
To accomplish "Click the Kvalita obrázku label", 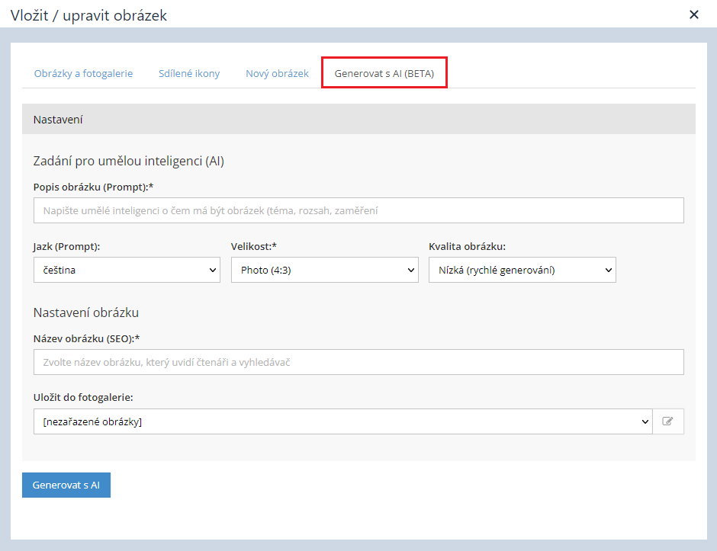I will coord(467,246).
